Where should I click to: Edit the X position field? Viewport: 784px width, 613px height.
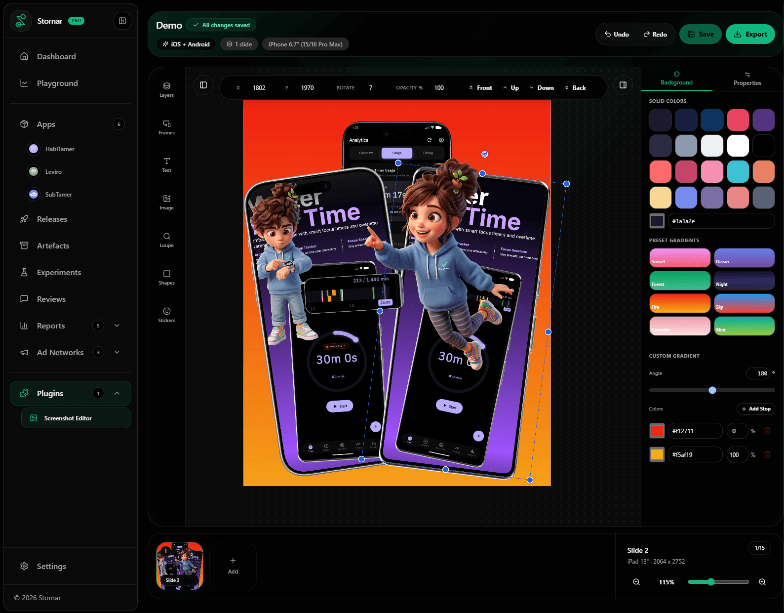click(x=259, y=88)
